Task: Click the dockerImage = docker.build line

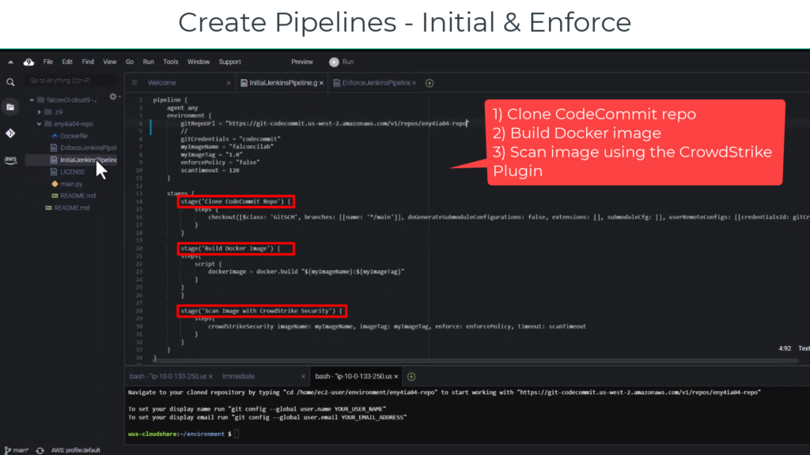Action: pyautogui.click(x=306, y=272)
